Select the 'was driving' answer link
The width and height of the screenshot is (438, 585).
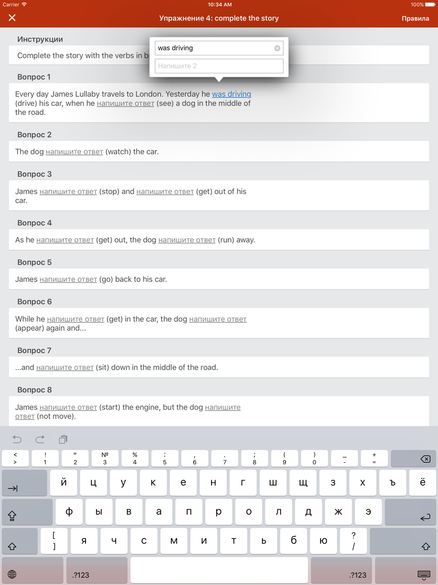tap(231, 94)
